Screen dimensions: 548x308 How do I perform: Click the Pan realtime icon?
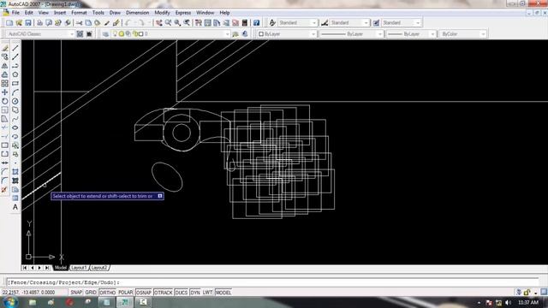159,23
